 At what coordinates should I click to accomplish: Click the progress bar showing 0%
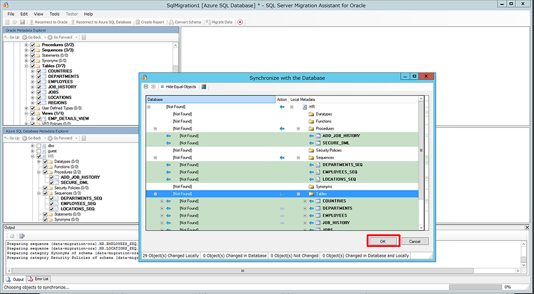click(x=475, y=287)
